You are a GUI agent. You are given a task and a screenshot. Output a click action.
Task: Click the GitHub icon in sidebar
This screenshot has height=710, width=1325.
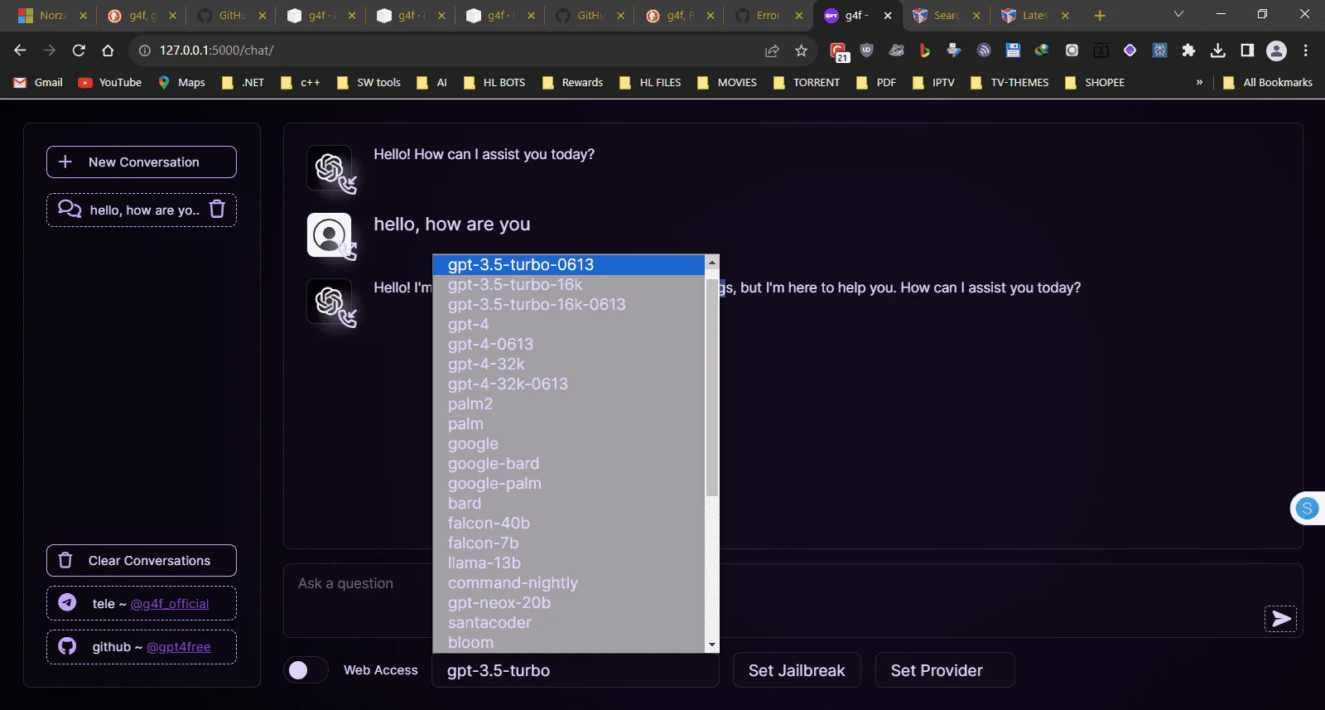click(68, 646)
